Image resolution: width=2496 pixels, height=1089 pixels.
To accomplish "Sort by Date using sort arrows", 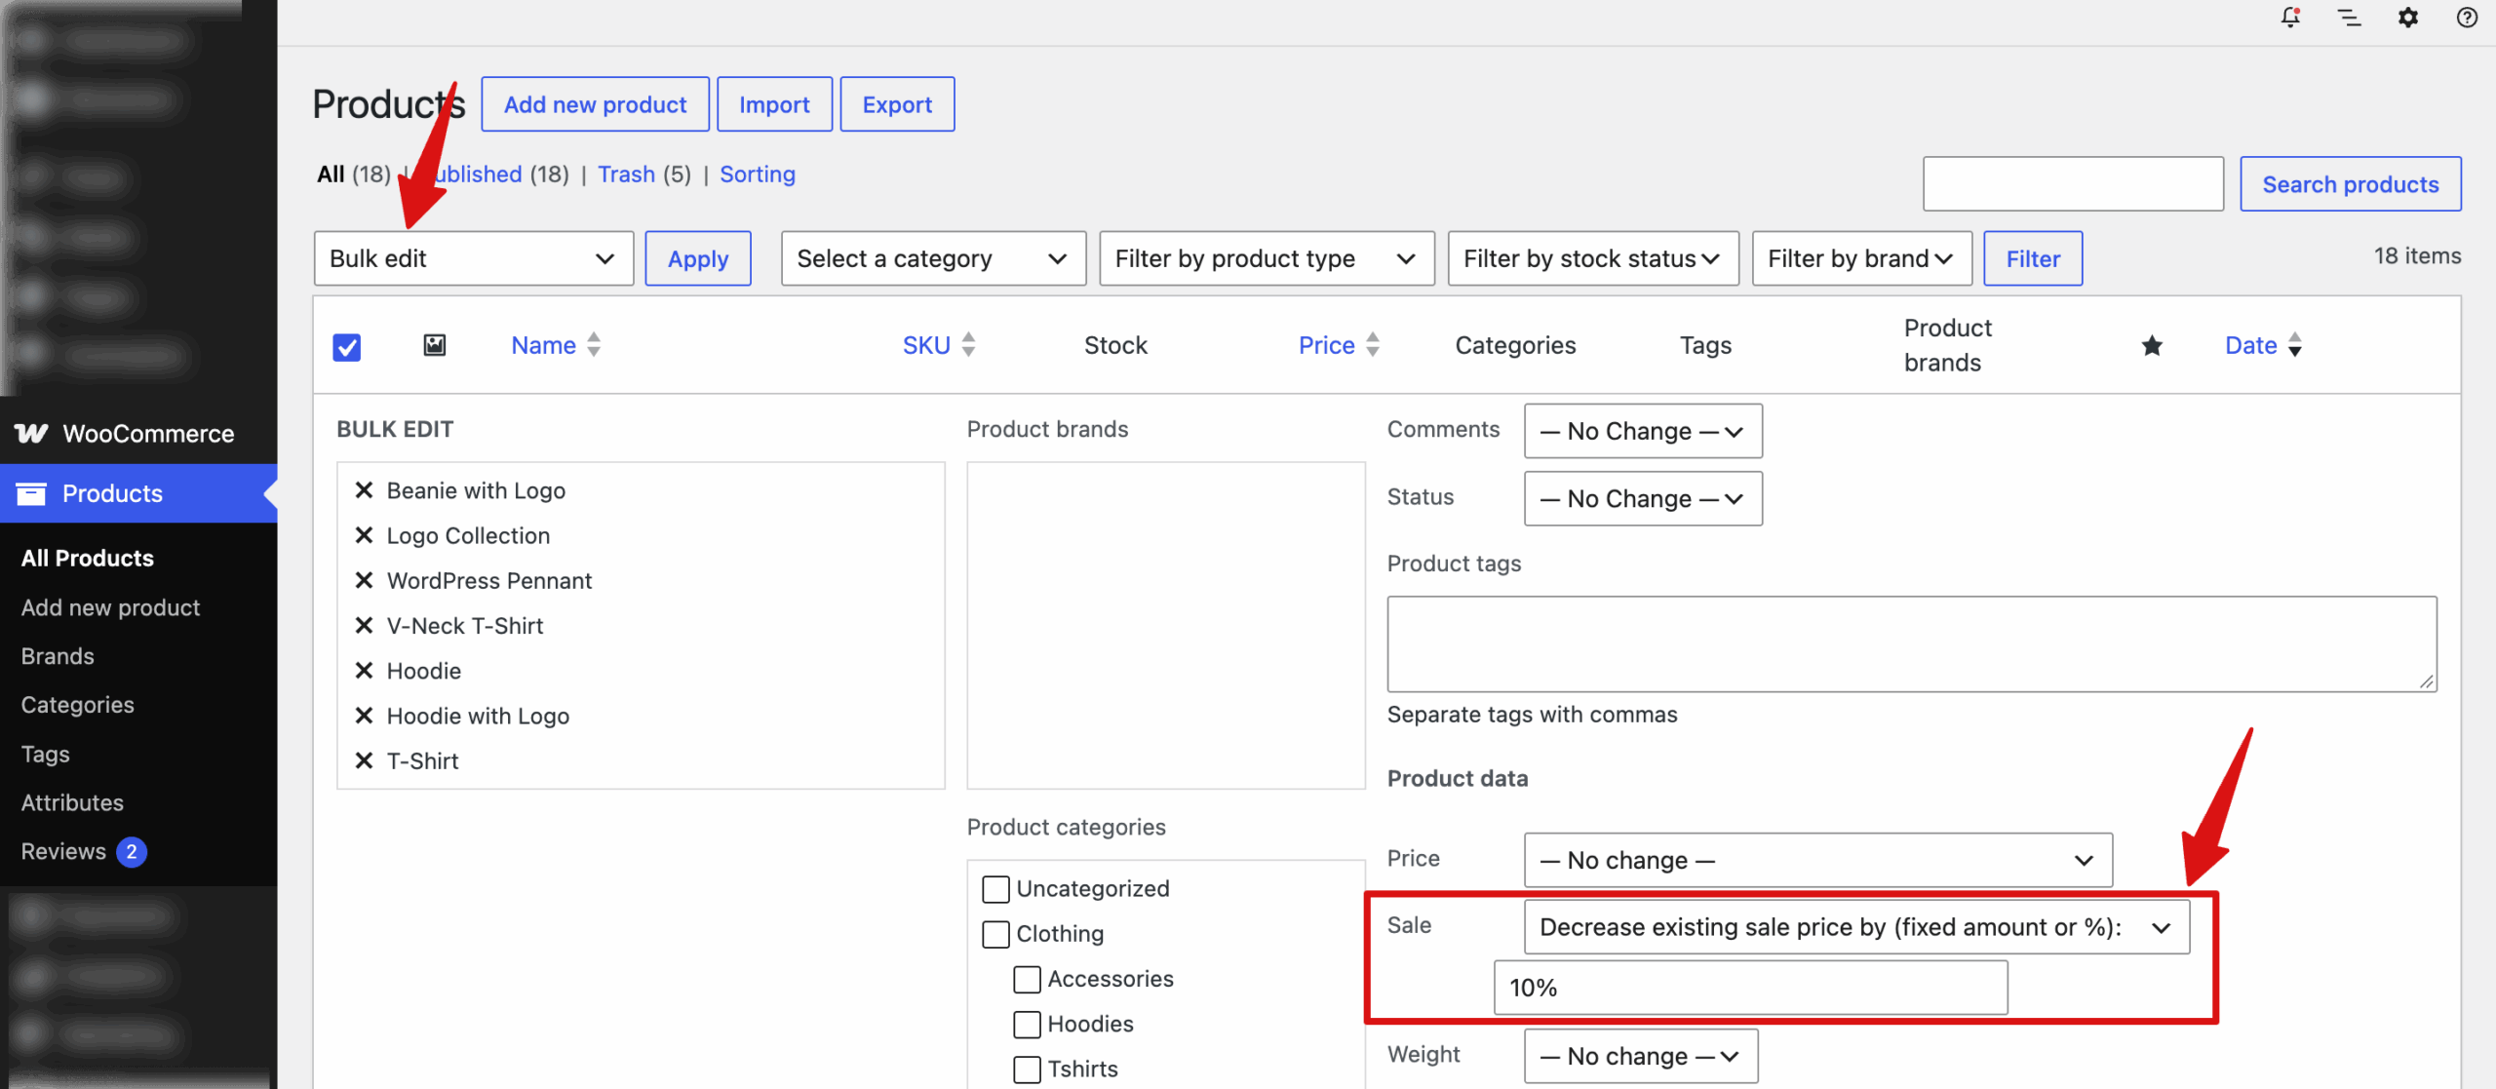I will 2295,344.
